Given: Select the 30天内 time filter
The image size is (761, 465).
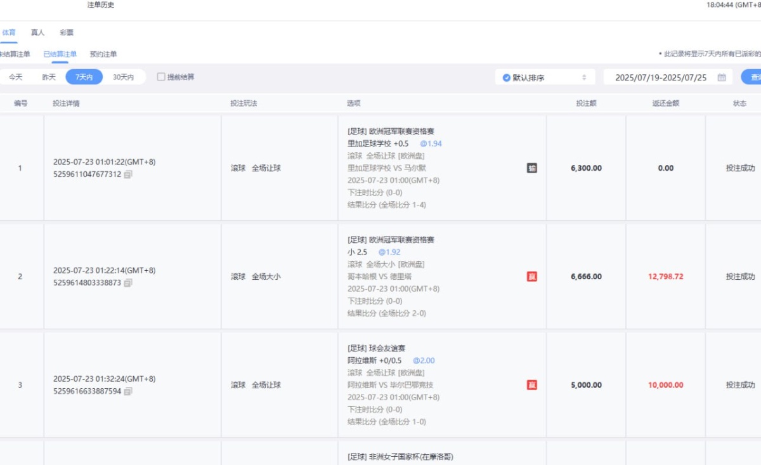Looking at the screenshot, I should [x=123, y=77].
